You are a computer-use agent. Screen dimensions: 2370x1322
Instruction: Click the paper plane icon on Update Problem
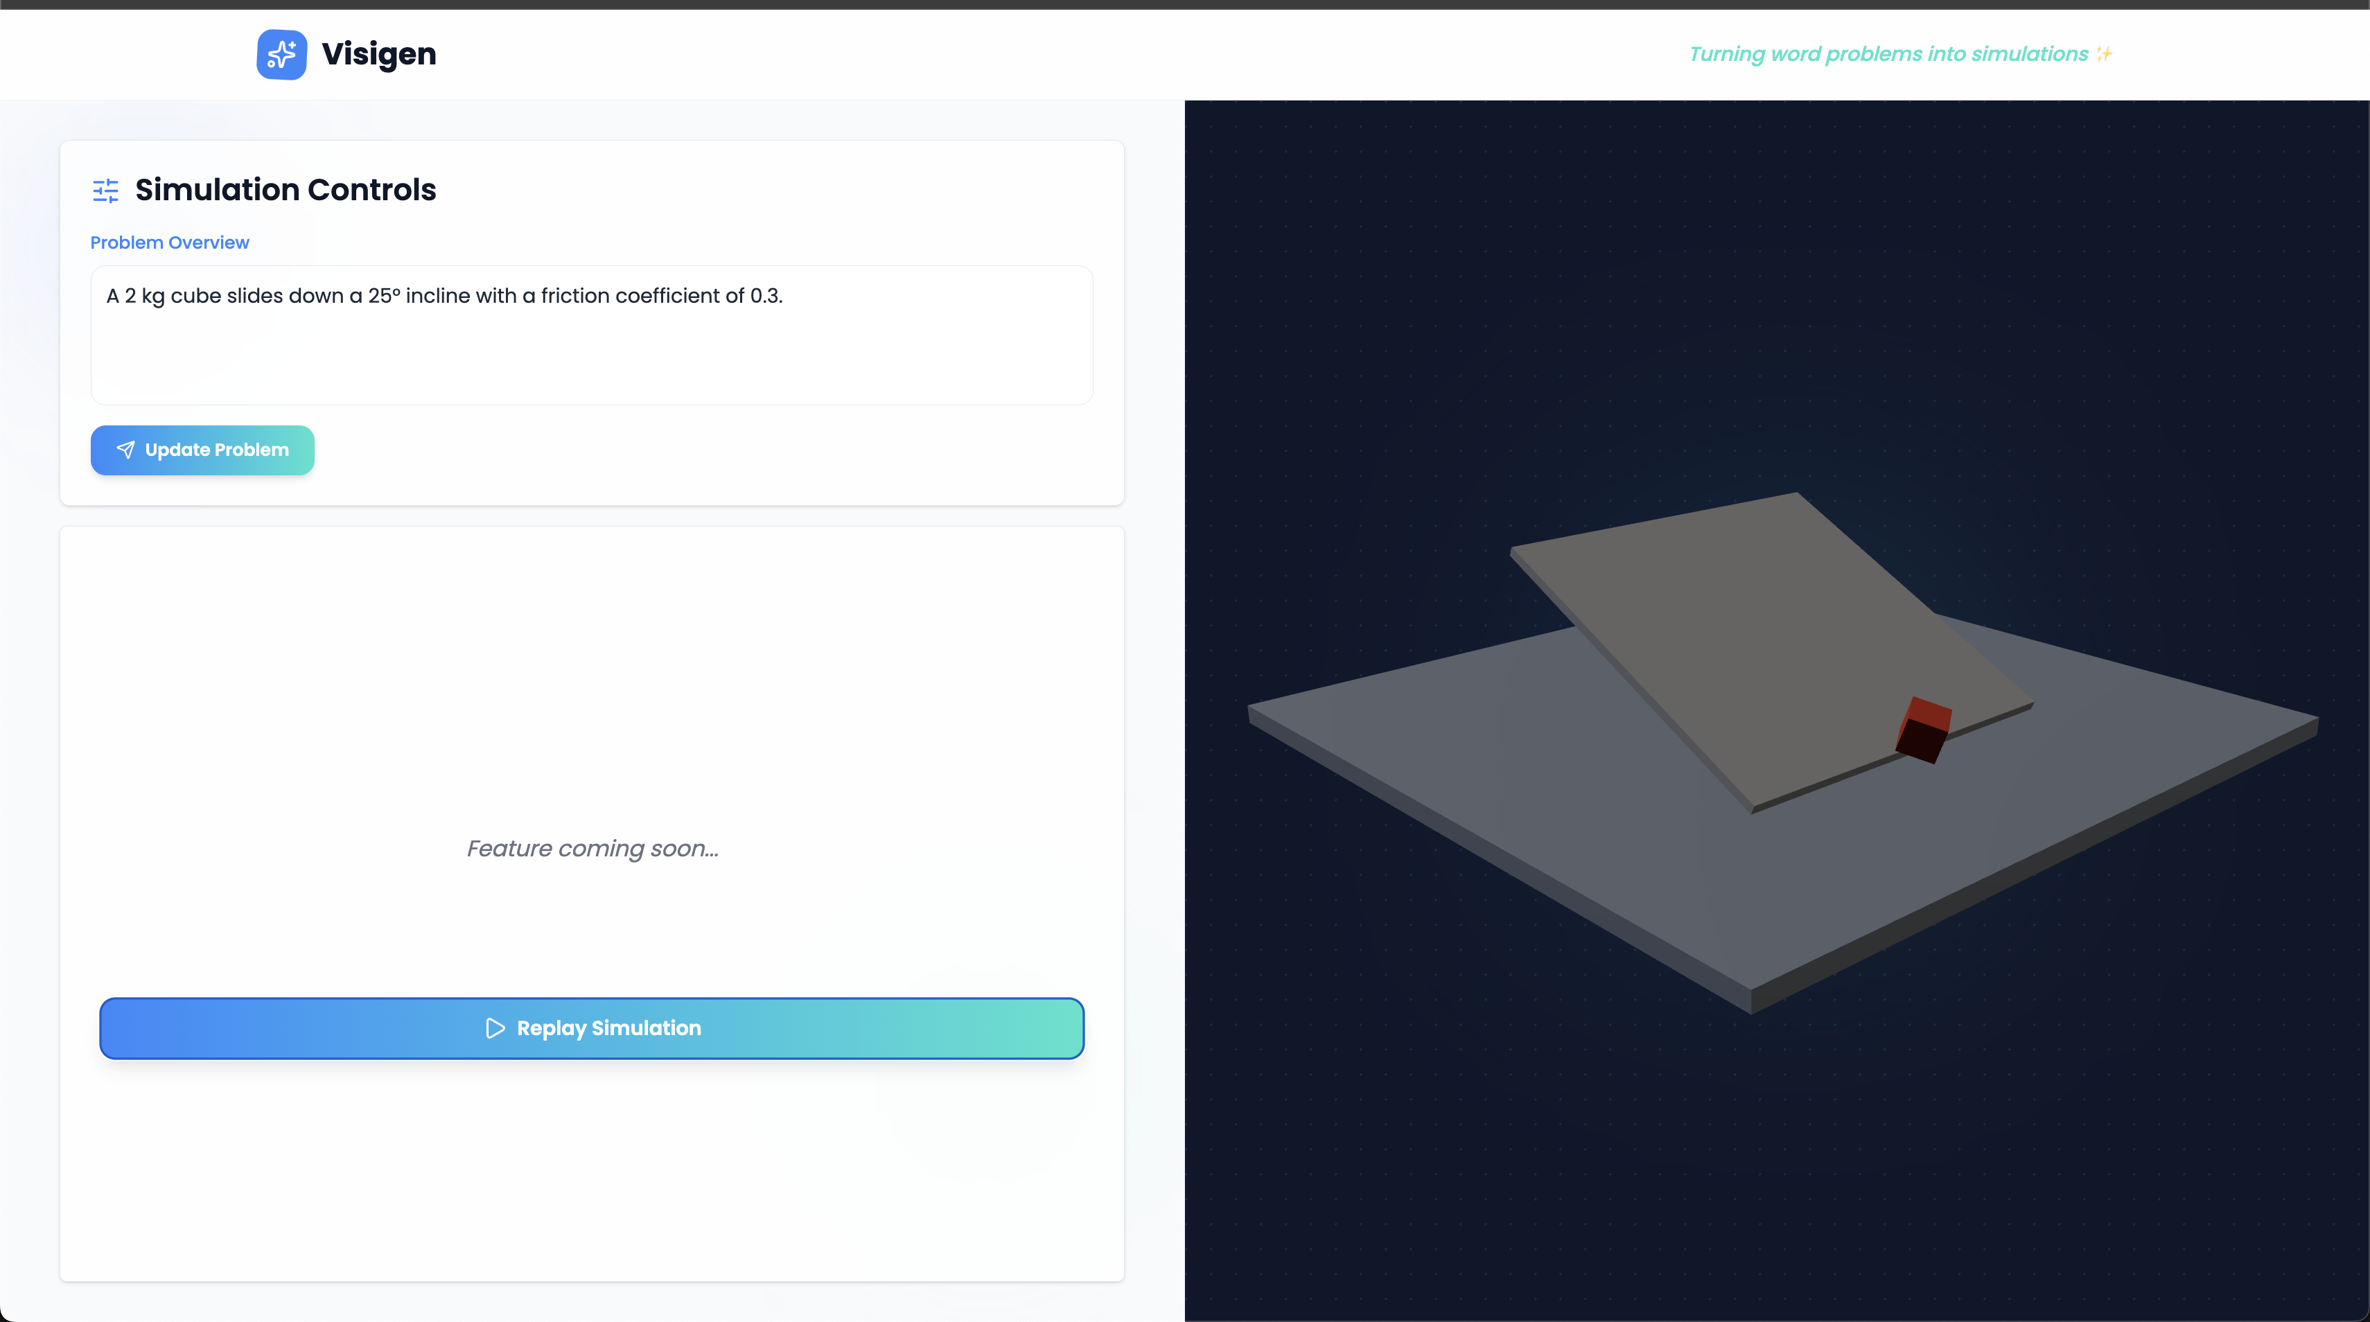(x=126, y=450)
